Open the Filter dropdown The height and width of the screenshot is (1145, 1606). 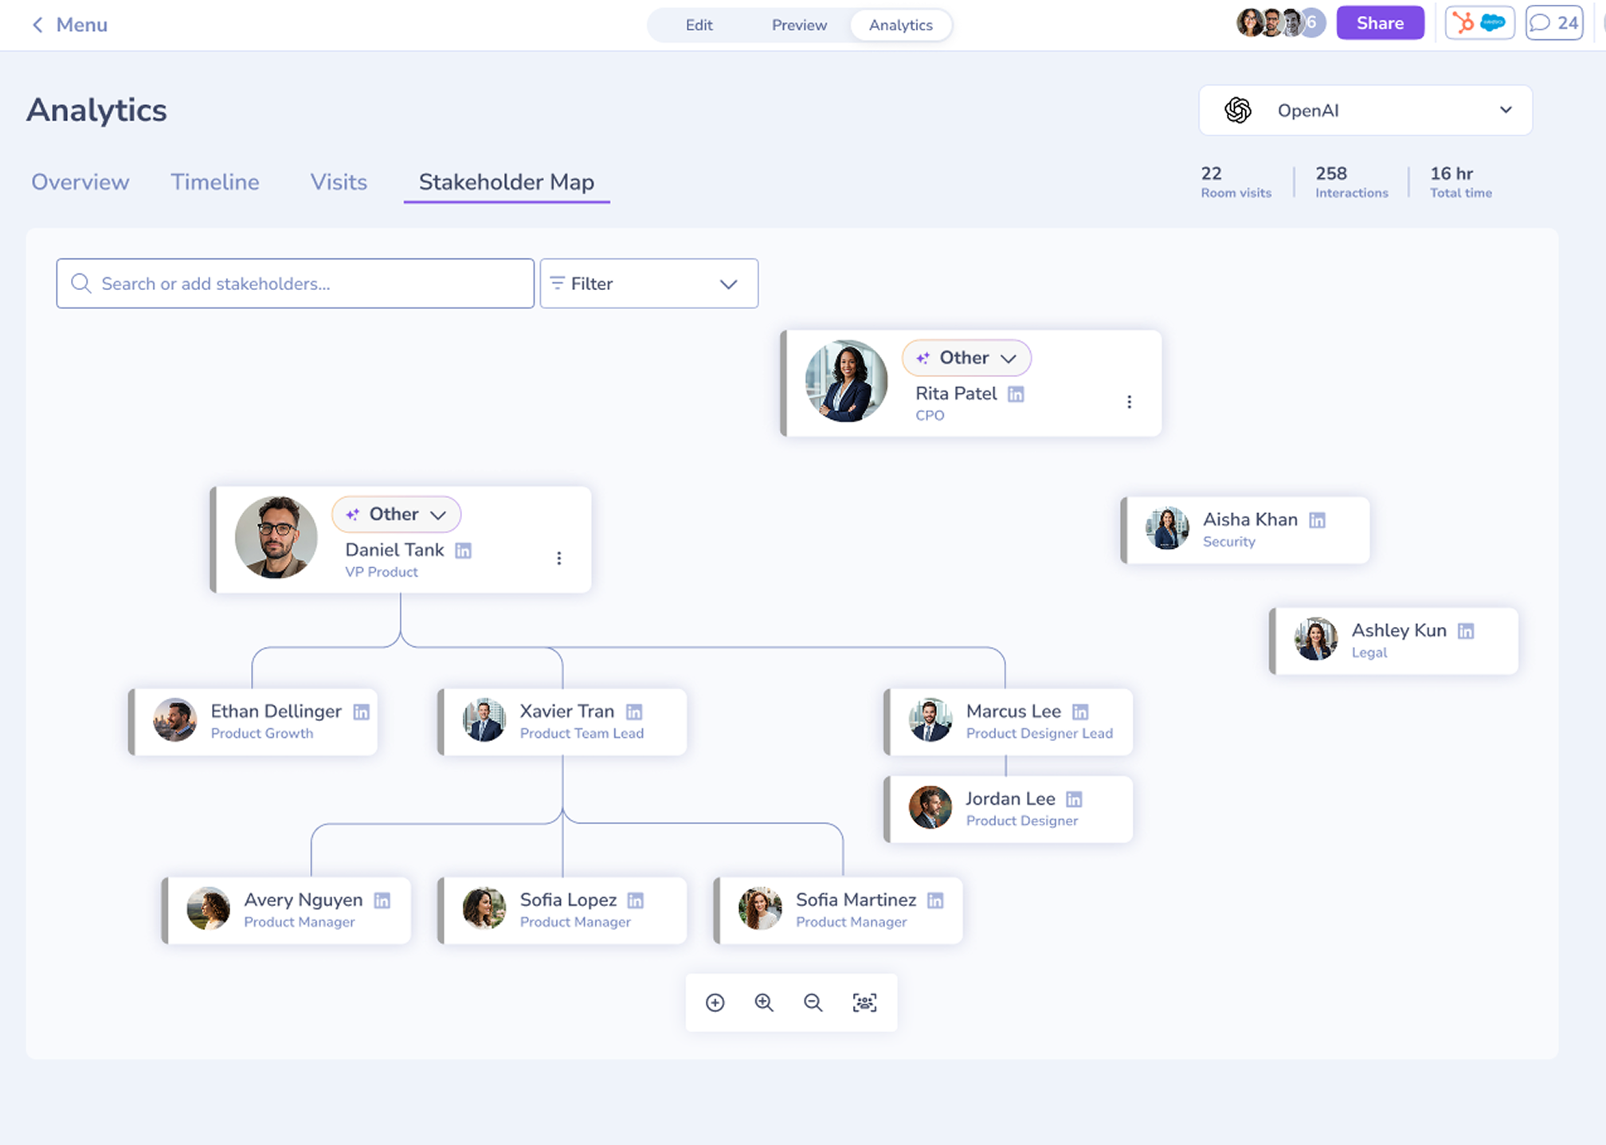[648, 284]
